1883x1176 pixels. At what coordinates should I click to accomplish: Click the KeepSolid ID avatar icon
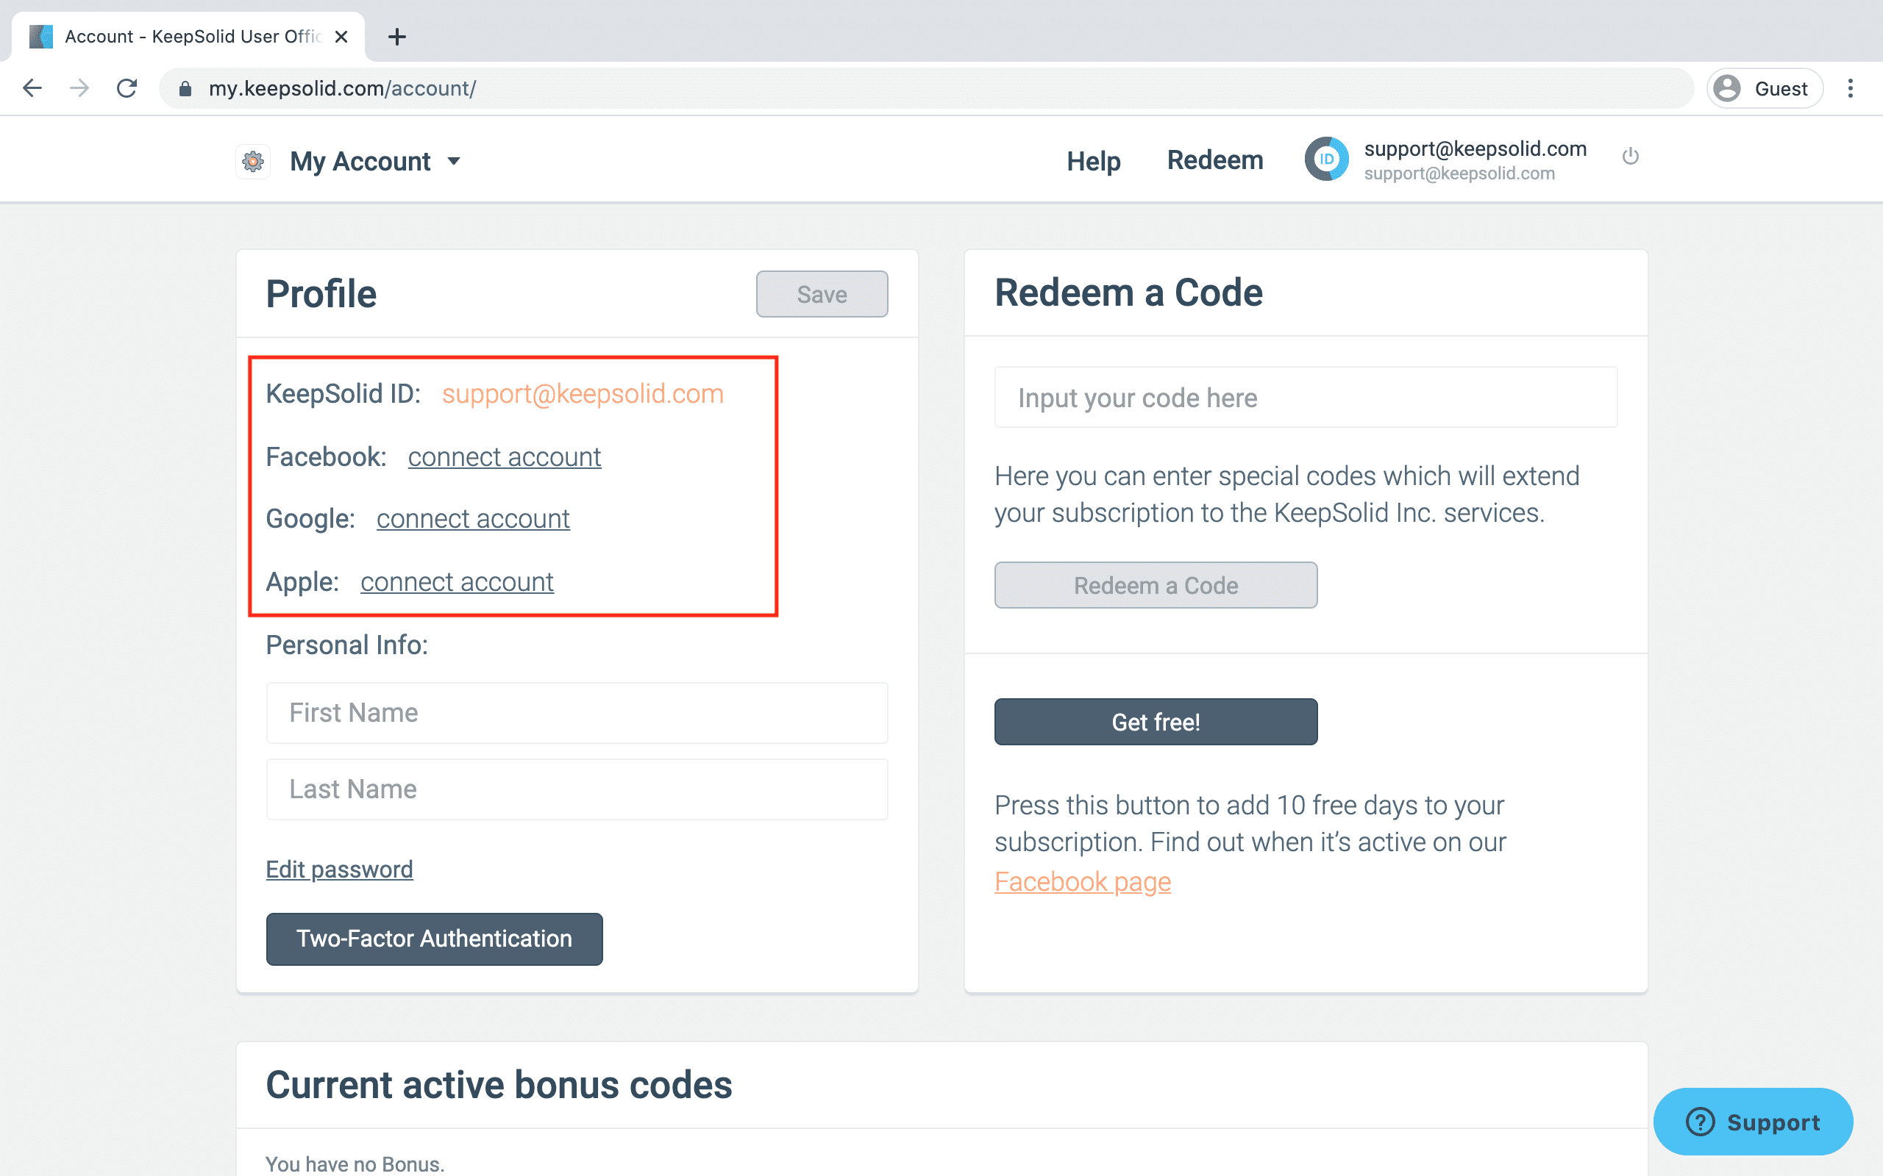(1326, 159)
